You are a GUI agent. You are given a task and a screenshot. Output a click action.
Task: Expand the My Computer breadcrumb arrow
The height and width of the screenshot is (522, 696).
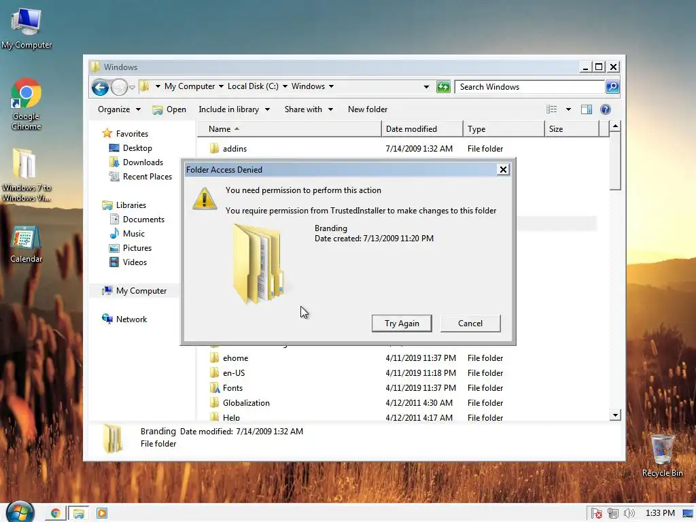tap(221, 86)
